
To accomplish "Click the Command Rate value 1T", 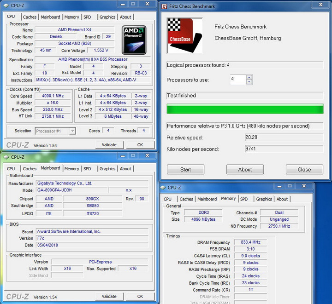I will (x=250, y=290).
